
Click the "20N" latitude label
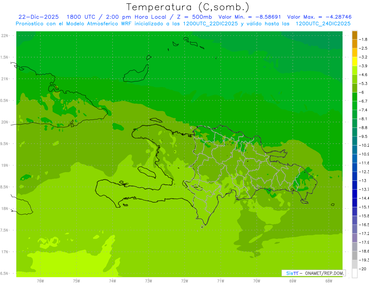coord(5,122)
